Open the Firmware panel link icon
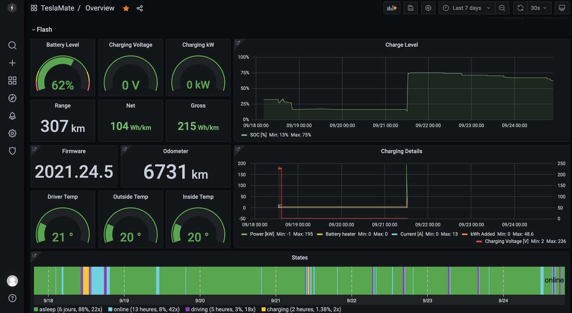 (34, 149)
